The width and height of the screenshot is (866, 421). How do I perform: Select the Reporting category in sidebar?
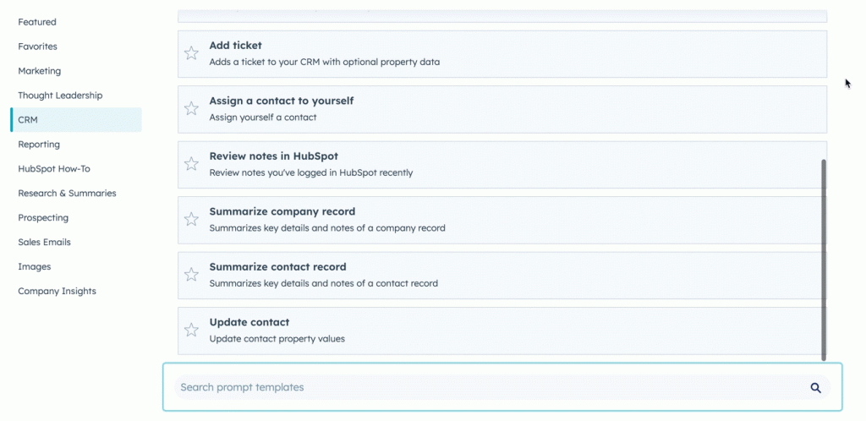click(39, 145)
